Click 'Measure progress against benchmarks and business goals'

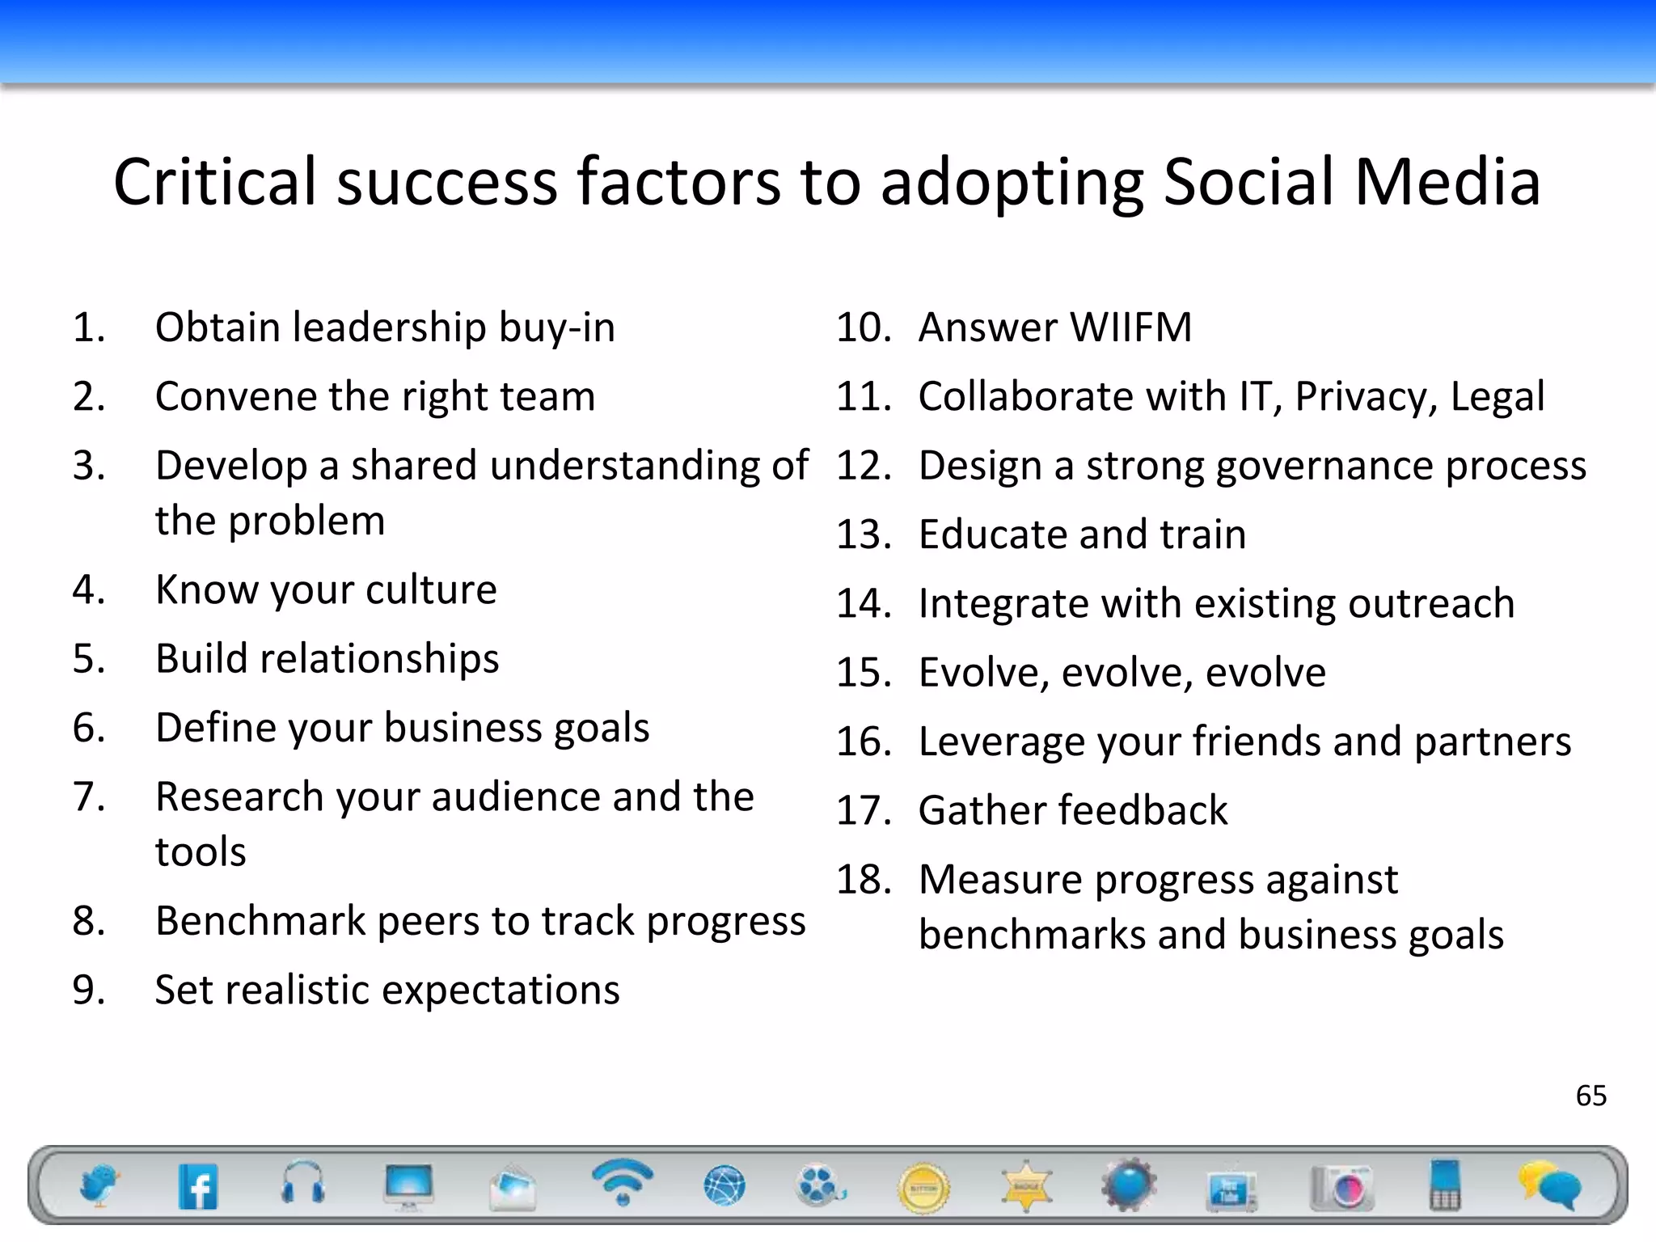pos(1210,907)
